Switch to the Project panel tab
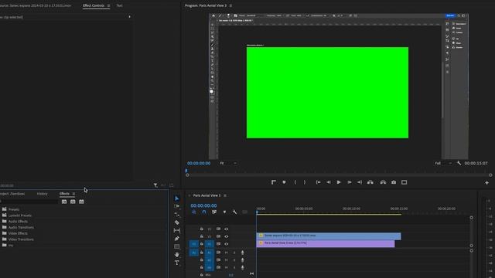The image size is (495, 278). (12, 194)
